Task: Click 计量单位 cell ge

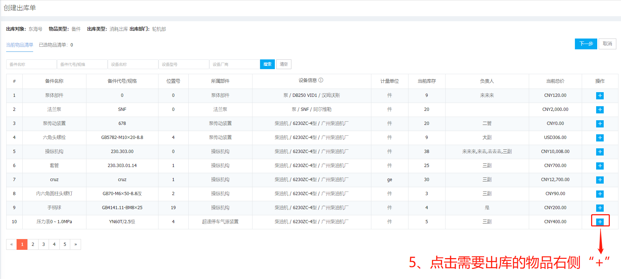Action: click(x=389, y=180)
